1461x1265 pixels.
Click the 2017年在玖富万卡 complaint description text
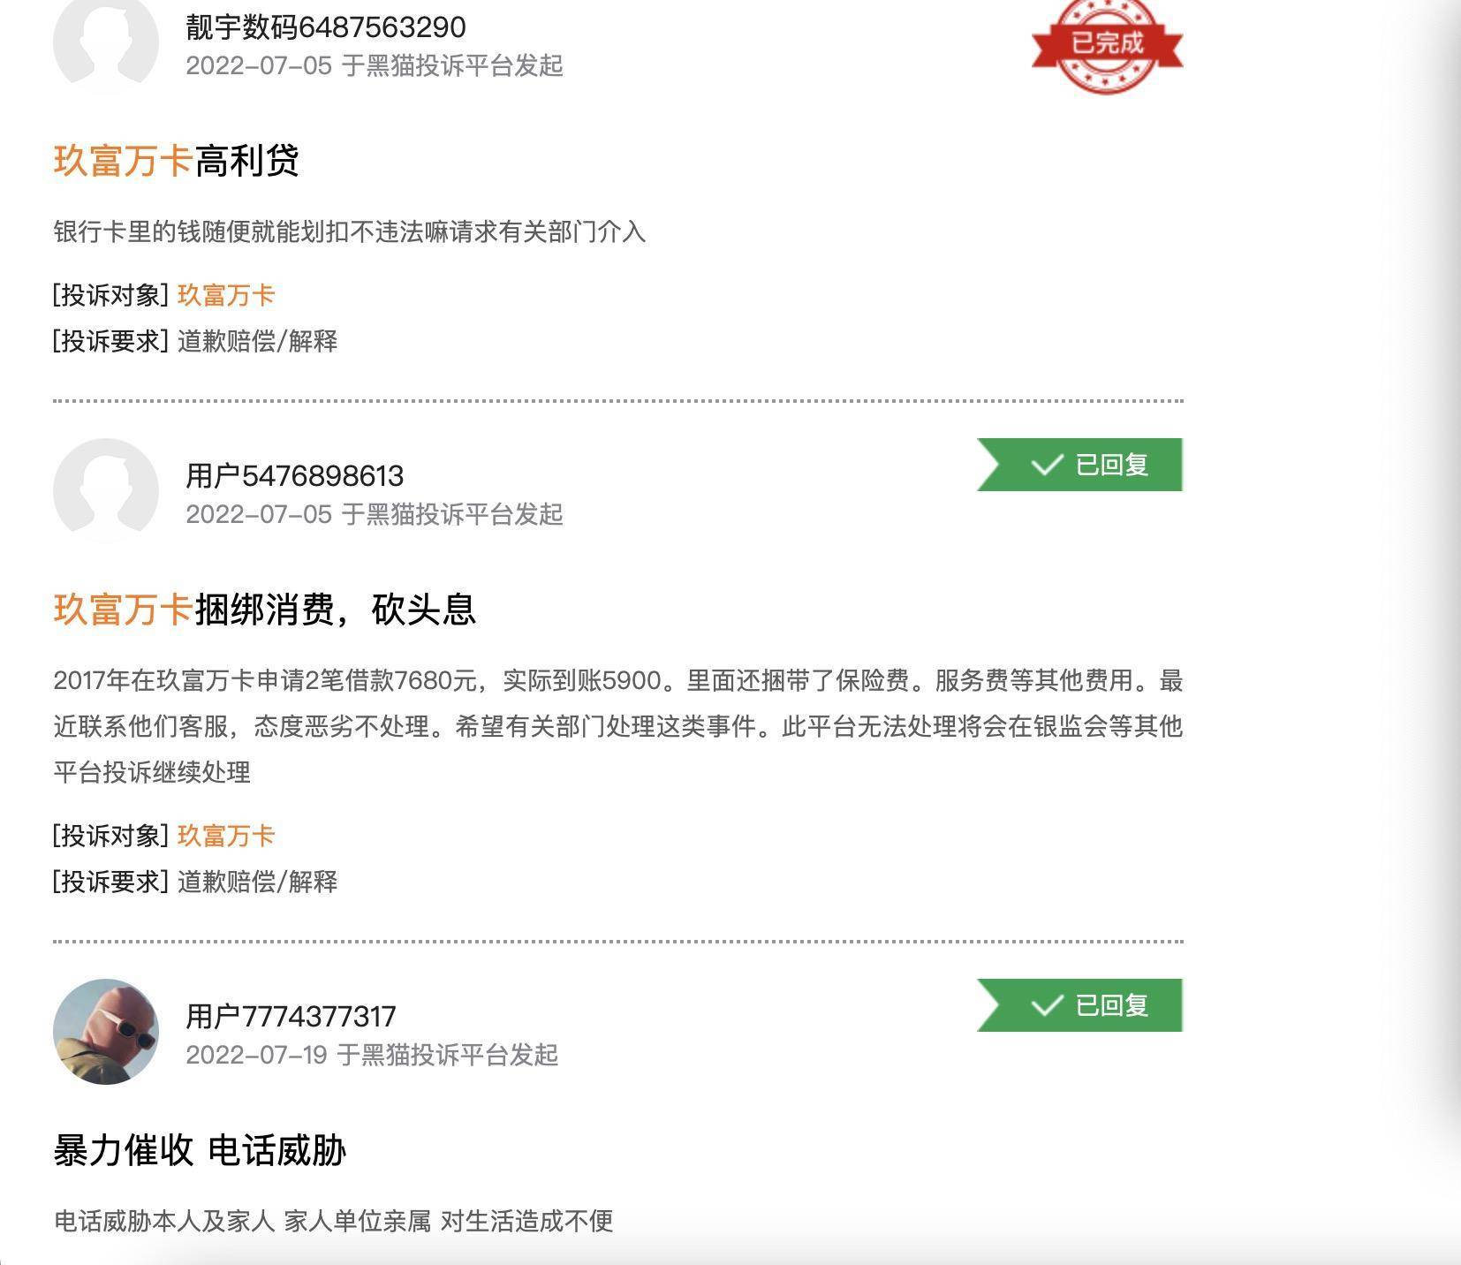click(x=618, y=726)
